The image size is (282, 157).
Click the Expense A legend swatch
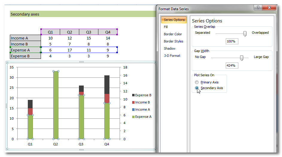[133, 117]
